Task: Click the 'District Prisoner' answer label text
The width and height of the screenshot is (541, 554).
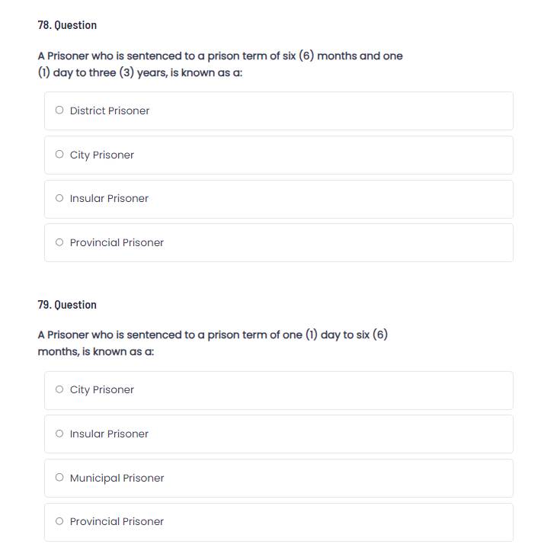Action: click(x=110, y=110)
